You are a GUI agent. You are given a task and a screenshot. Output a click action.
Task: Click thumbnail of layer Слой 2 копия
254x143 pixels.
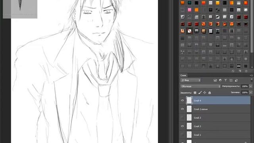tap(189, 109)
